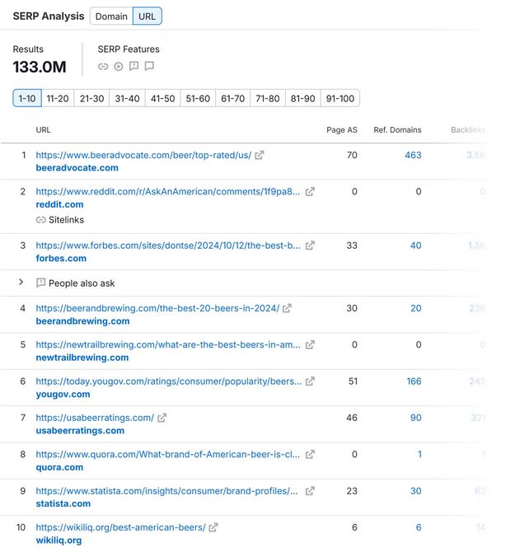The image size is (515, 552).
Task: Switch SERP Analysis to URL view
Action: (x=147, y=16)
